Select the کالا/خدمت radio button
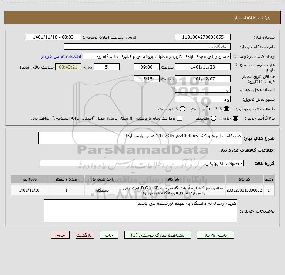 point(182,109)
